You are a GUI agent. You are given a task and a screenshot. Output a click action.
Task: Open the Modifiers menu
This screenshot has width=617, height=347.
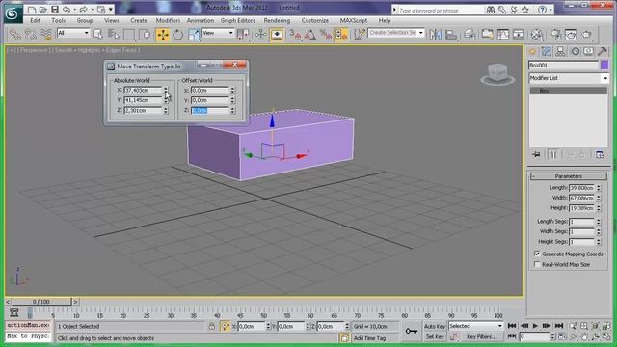[x=168, y=20]
